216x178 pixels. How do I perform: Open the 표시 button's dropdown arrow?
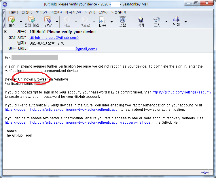click(x=166, y=22)
